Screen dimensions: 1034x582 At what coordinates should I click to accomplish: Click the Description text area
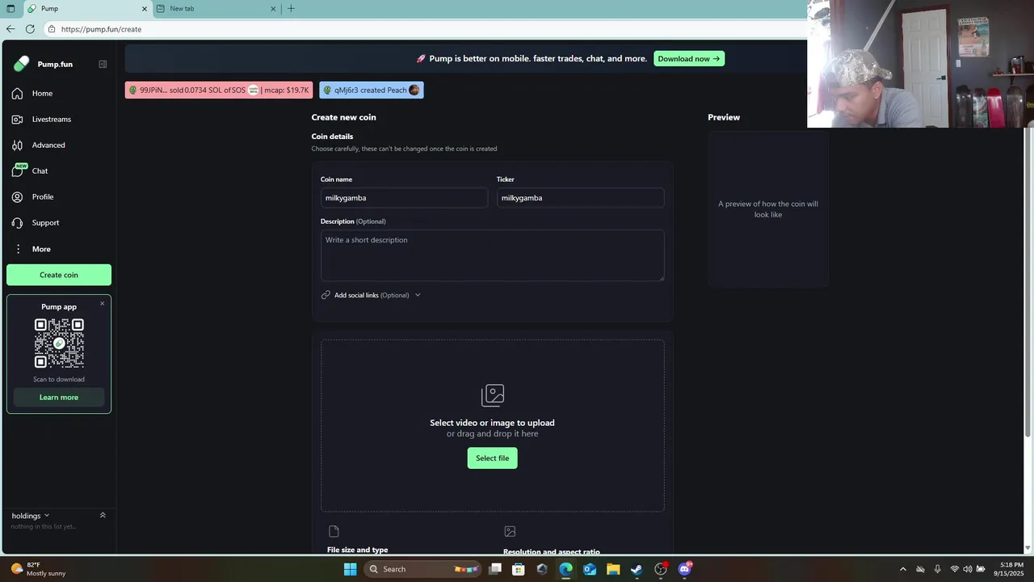coord(492,255)
